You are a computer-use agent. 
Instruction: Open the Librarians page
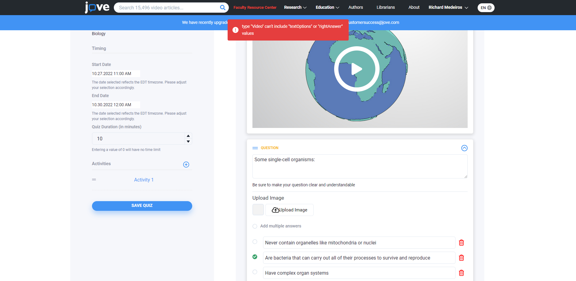click(385, 7)
